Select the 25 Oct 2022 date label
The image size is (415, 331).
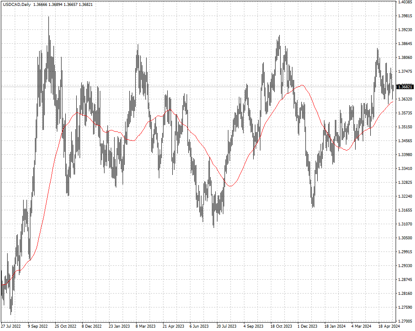point(65,326)
